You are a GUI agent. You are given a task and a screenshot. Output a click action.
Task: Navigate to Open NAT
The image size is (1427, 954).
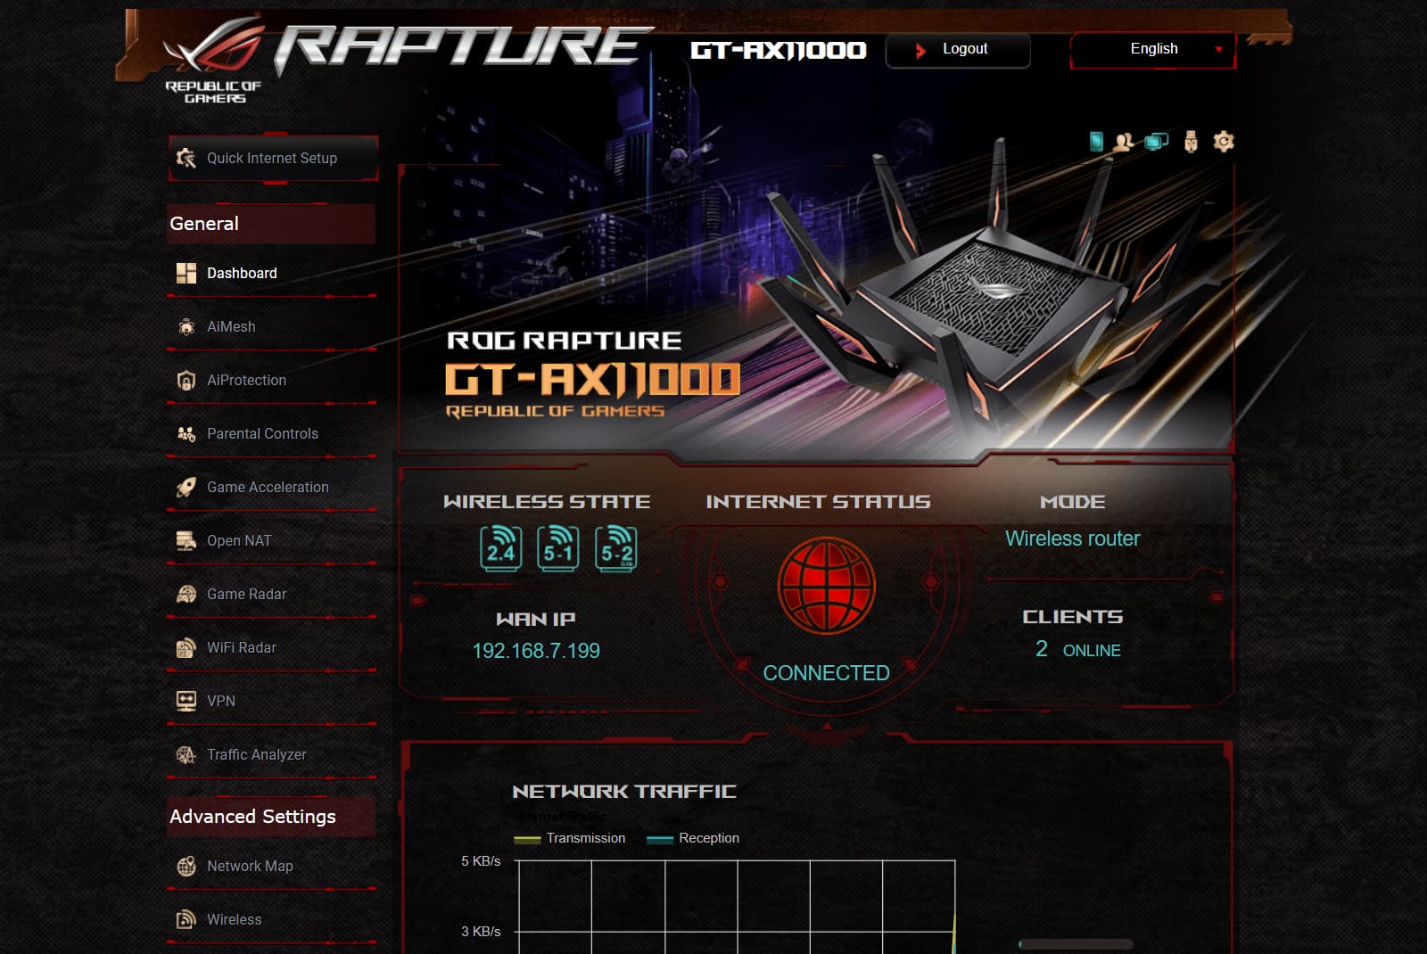271,540
